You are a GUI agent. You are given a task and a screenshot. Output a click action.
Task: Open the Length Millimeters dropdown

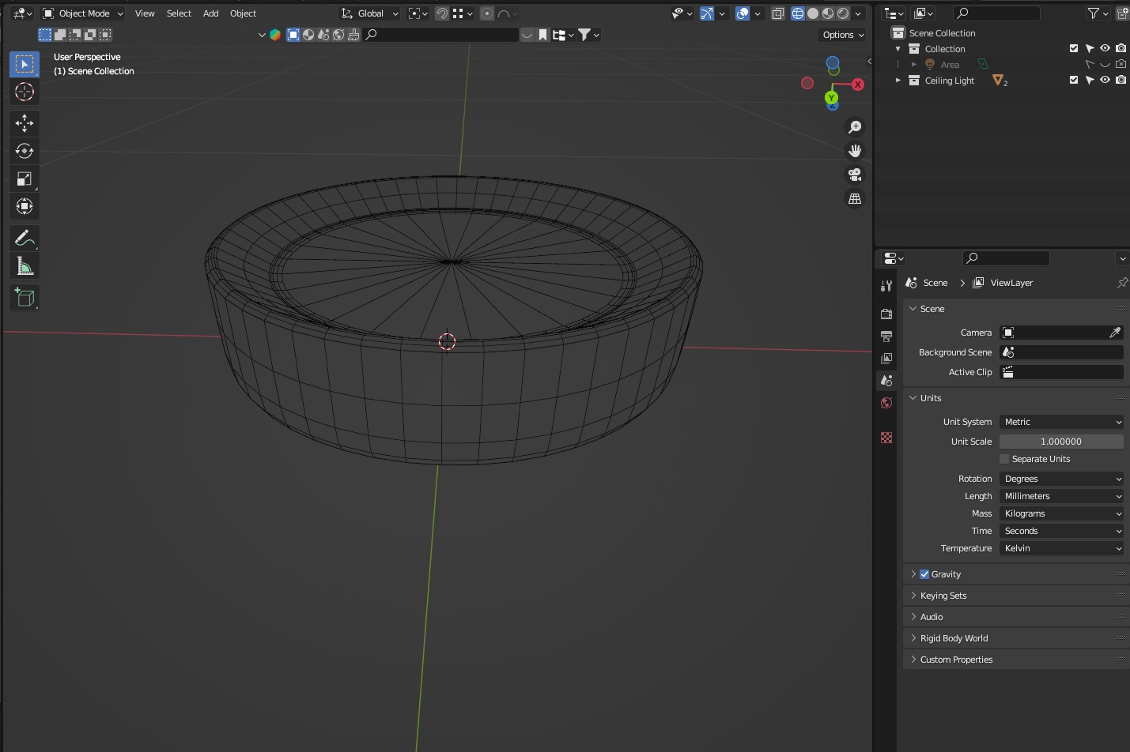pos(1061,496)
